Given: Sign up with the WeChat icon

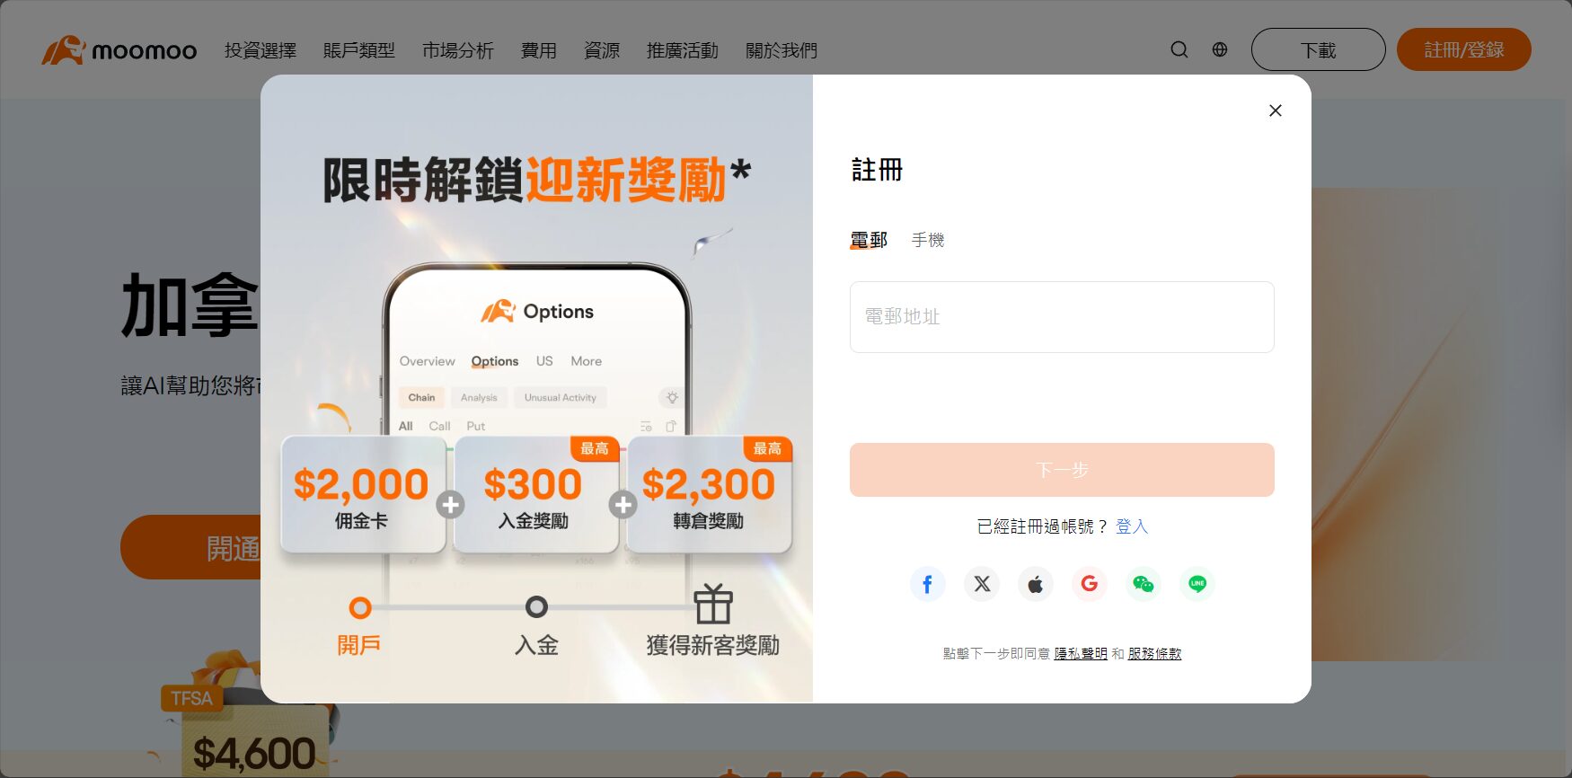Looking at the screenshot, I should point(1144,584).
